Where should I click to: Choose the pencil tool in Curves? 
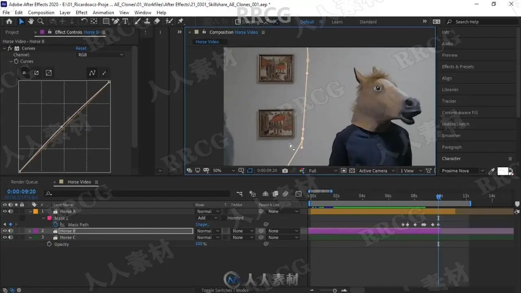pyautogui.click(x=104, y=73)
